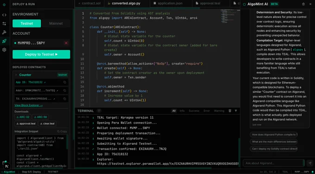The height and width of the screenshot is (174, 315).
Task: Filter terminal to Error messages
Action: (x=207, y=111)
